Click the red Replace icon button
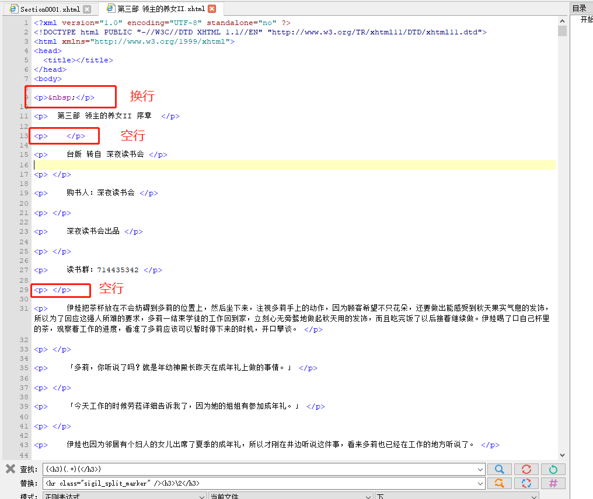The height and width of the screenshot is (499, 593). tap(526, 469)
